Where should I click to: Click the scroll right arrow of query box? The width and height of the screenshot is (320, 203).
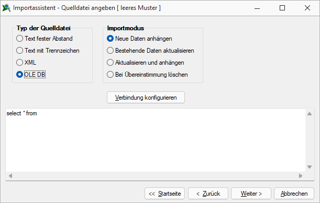[301, 176]
